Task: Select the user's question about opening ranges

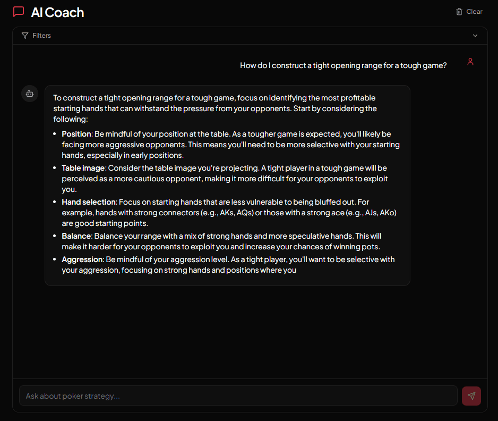Action: pos(343,65)
